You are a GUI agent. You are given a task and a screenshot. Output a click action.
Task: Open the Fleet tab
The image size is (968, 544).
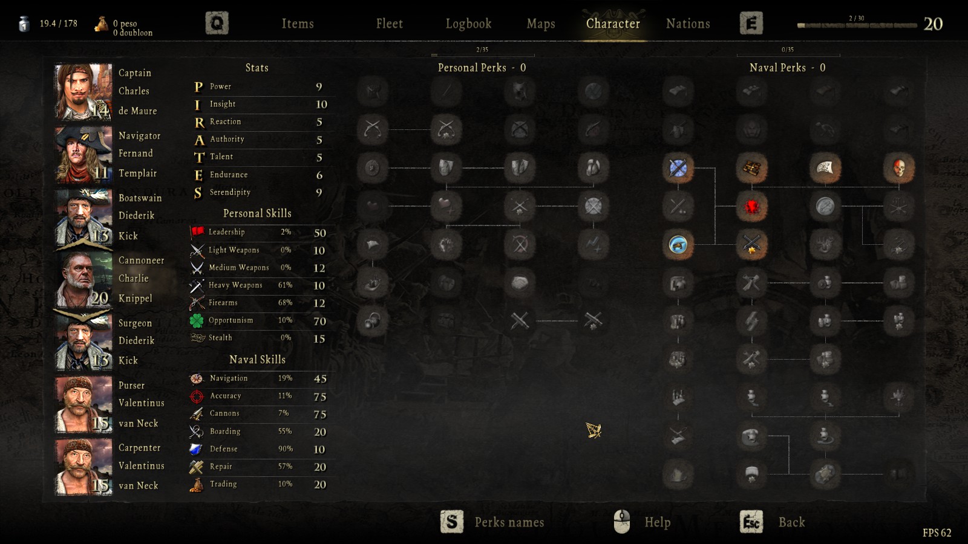[389, 24]
